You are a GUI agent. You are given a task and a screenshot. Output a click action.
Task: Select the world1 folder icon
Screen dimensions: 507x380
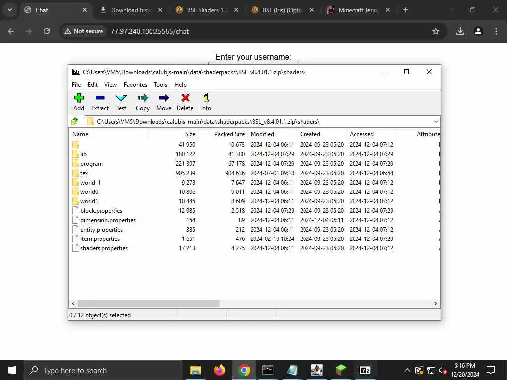pyautogui.click(x=75, y=201)
